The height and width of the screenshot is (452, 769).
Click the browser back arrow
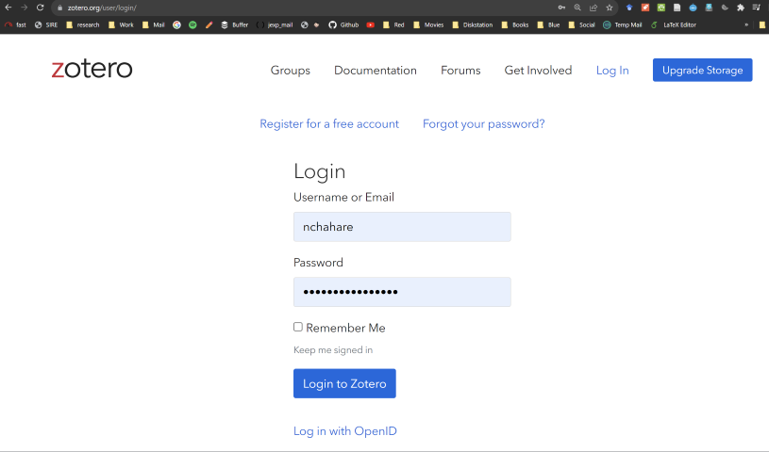[8, 8]
